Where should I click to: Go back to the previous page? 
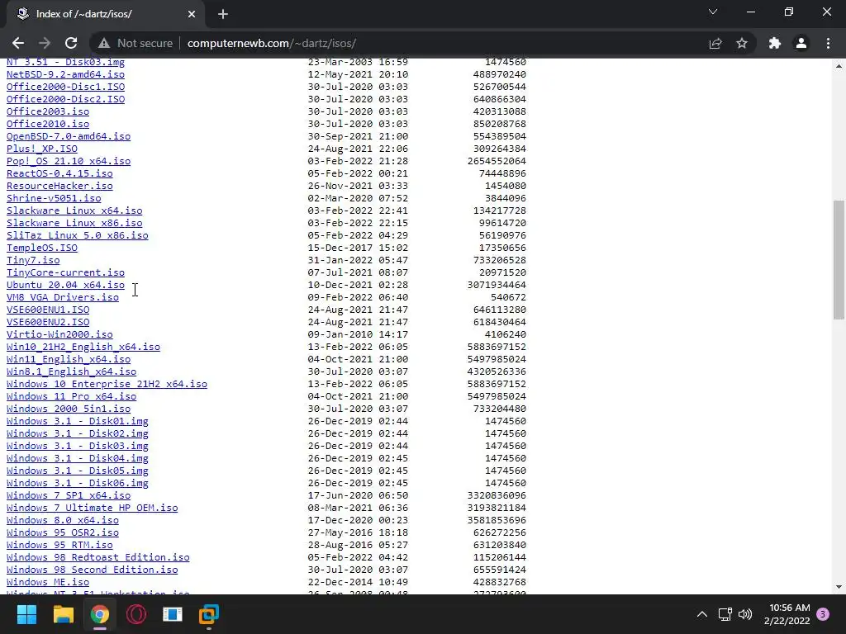point(18,43)
